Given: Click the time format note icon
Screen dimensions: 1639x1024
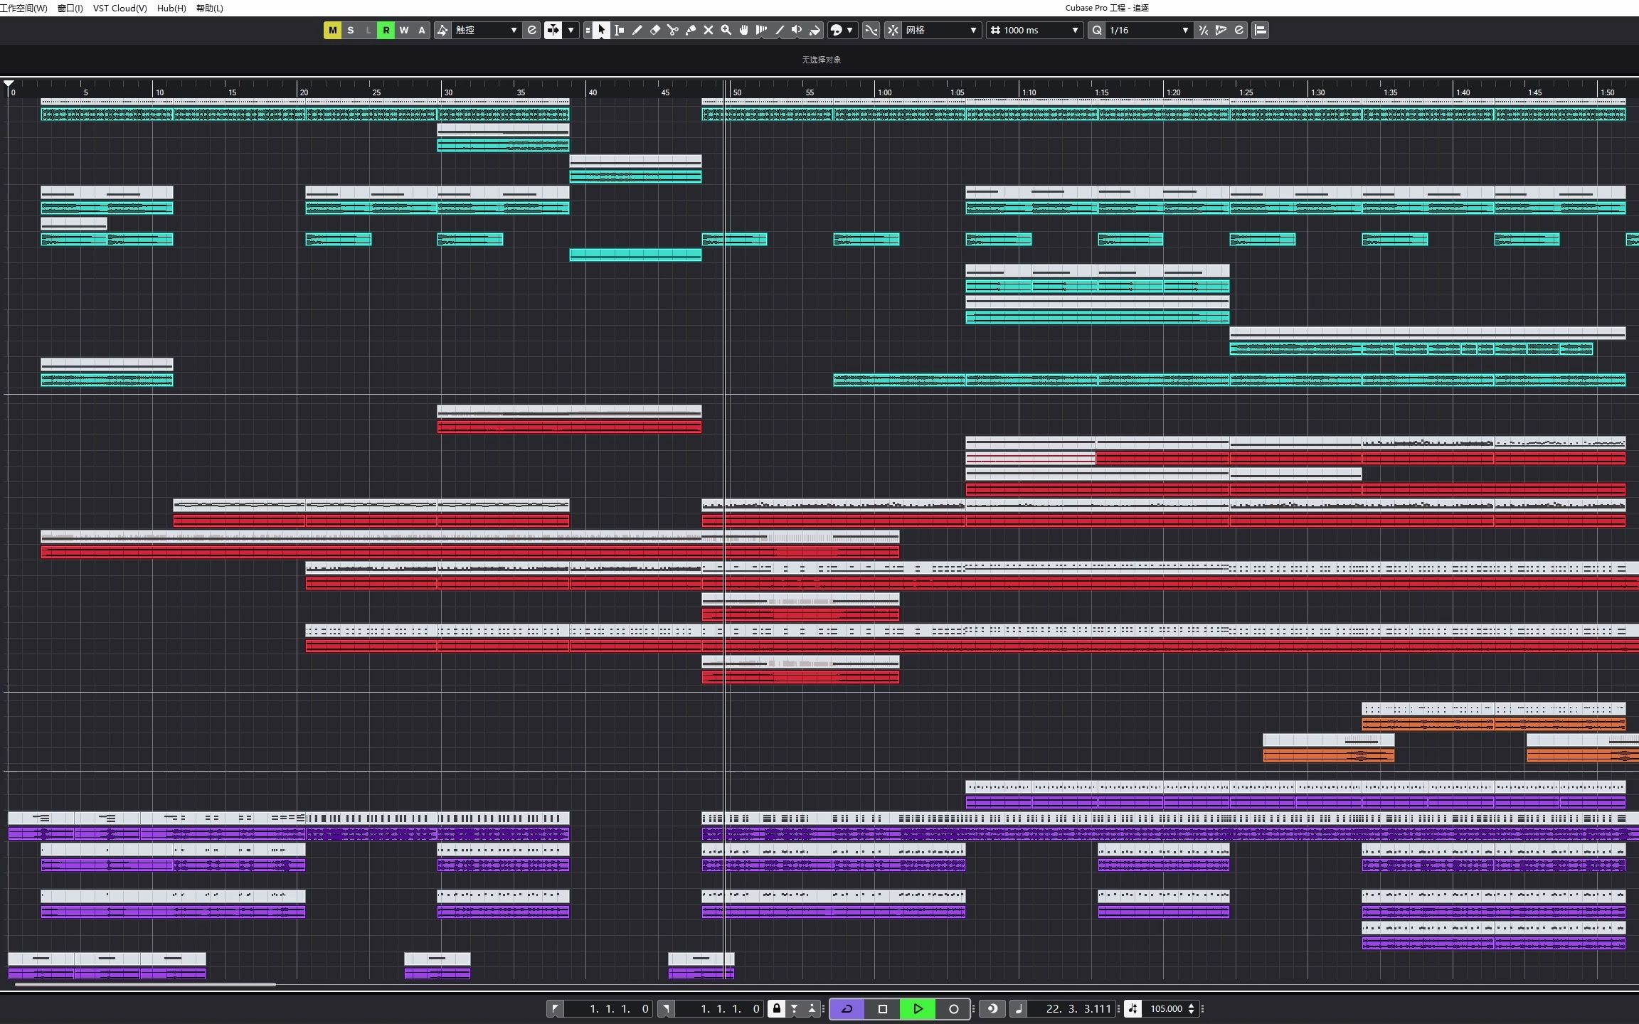Looking at the screenshot, I should coord(1018,1008).
